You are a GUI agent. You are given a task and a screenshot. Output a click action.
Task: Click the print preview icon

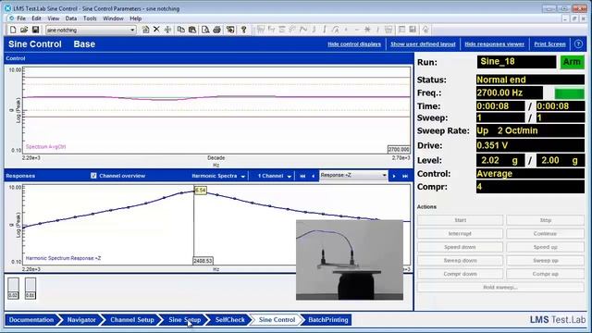tap(205, 30)
